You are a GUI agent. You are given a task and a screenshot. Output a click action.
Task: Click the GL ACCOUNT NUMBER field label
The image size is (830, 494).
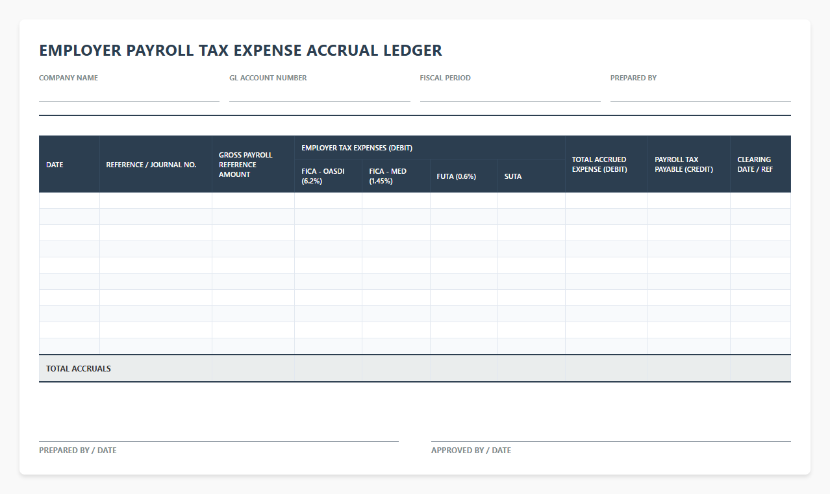pyautogui.click(x=268, y=78)
